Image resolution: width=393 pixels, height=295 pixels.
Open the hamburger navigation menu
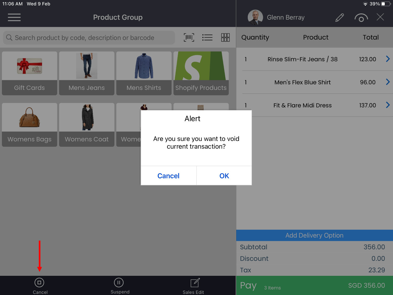click(14, 17)
